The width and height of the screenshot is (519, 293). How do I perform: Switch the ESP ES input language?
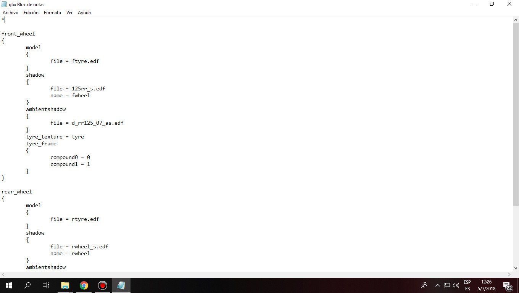pos(467,285)
